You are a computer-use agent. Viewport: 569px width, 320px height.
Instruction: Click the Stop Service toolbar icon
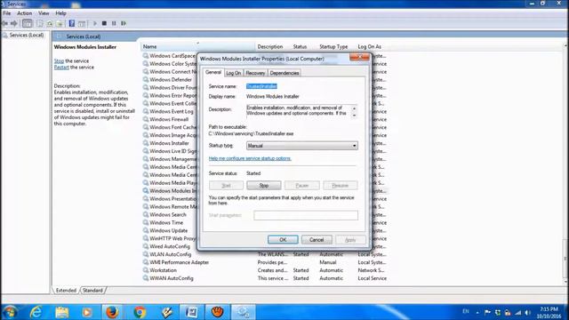(104, 24)
